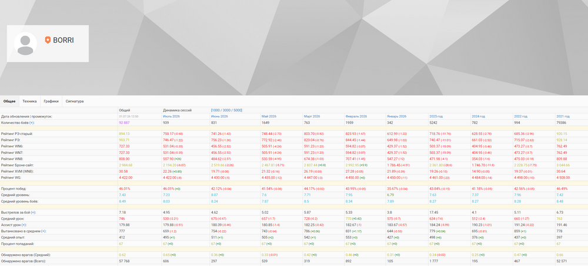Click the Февраль 2026 battles count 1959
588x266 pixels.
(349, 123)
